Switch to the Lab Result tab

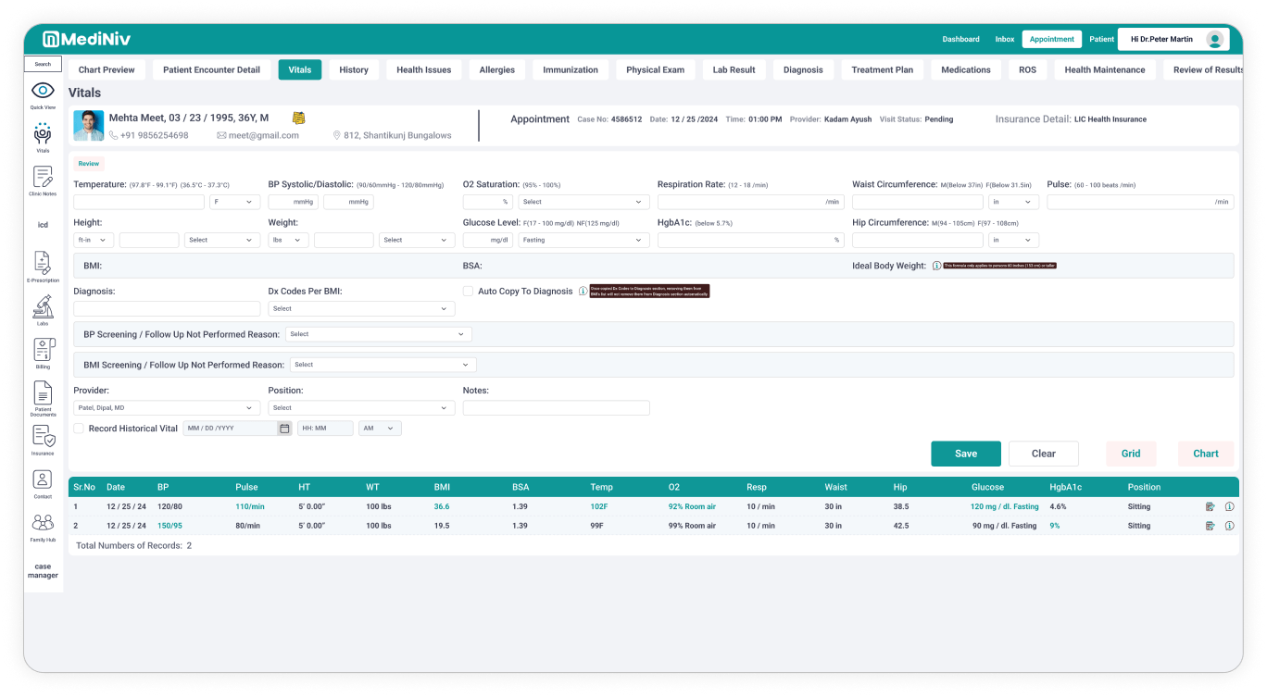point(734,69)
